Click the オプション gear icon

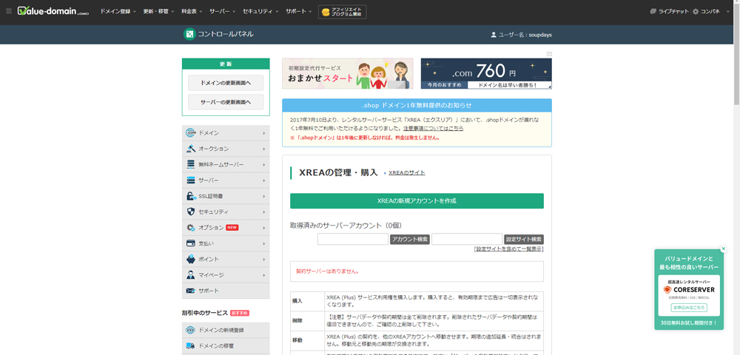tap(191, 228)
